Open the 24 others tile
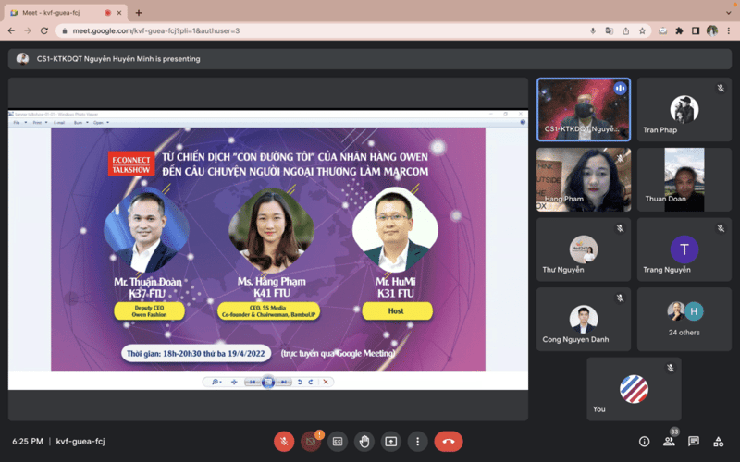This screenshot has width=740, height=462. point(684,319)
